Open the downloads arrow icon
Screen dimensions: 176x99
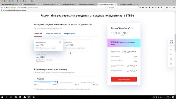(150, 7)
